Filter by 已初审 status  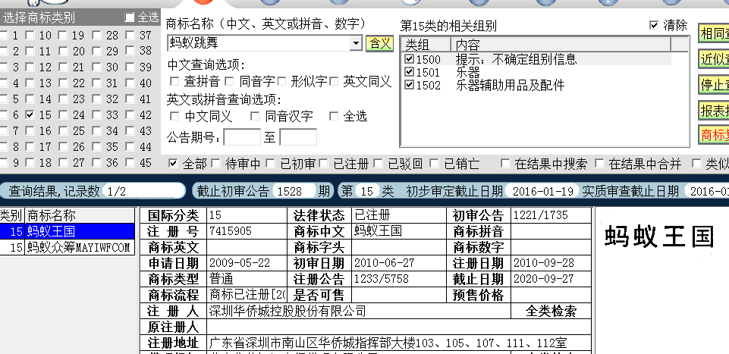(x=270, y=164)
